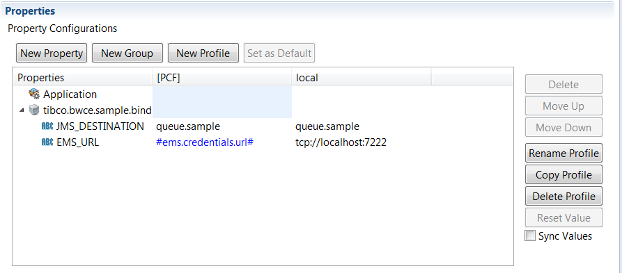Add a New Profile
The image size is (622, 273).
[203, 53]
